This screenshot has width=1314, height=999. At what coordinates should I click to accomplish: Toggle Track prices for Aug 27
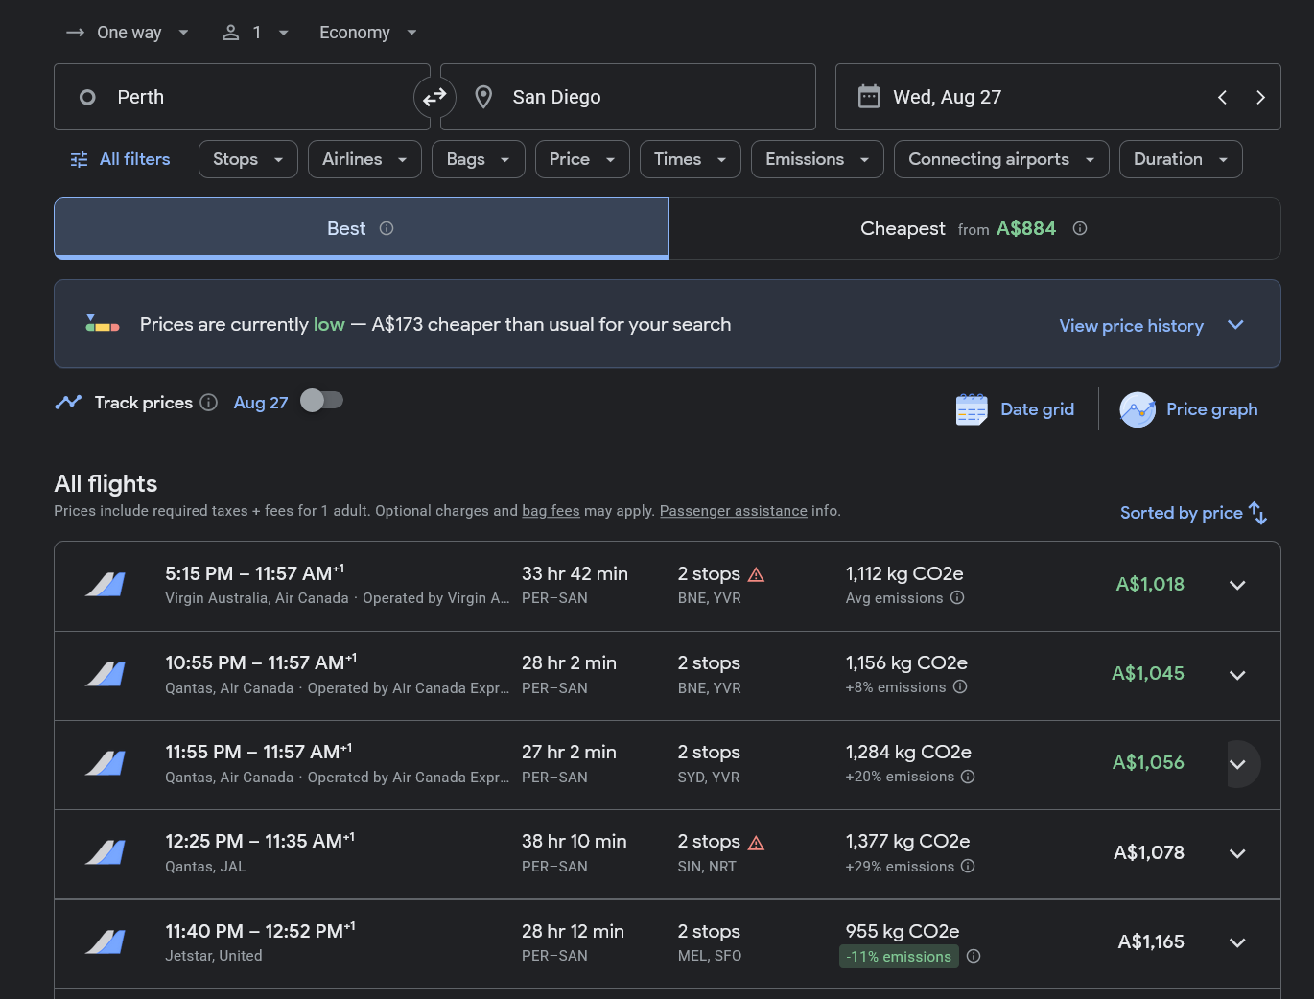(321, 401)
